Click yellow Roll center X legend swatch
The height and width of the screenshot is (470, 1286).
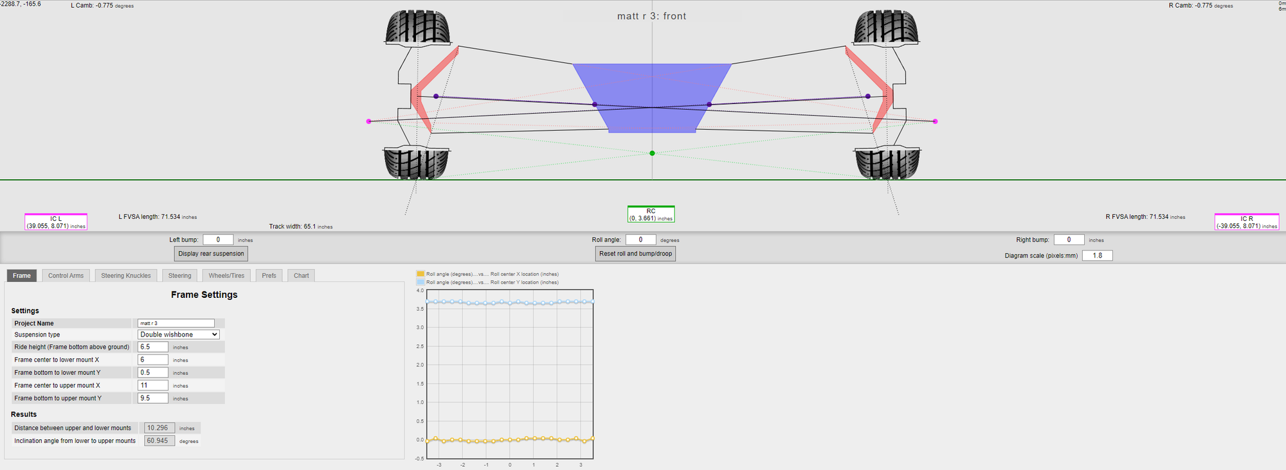point(421,274)
